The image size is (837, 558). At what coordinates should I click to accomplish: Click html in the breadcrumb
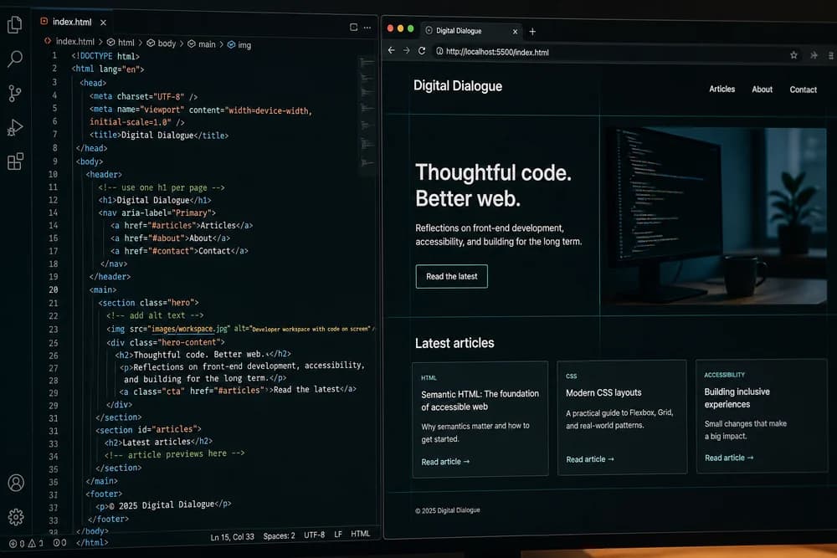point(126,43)
